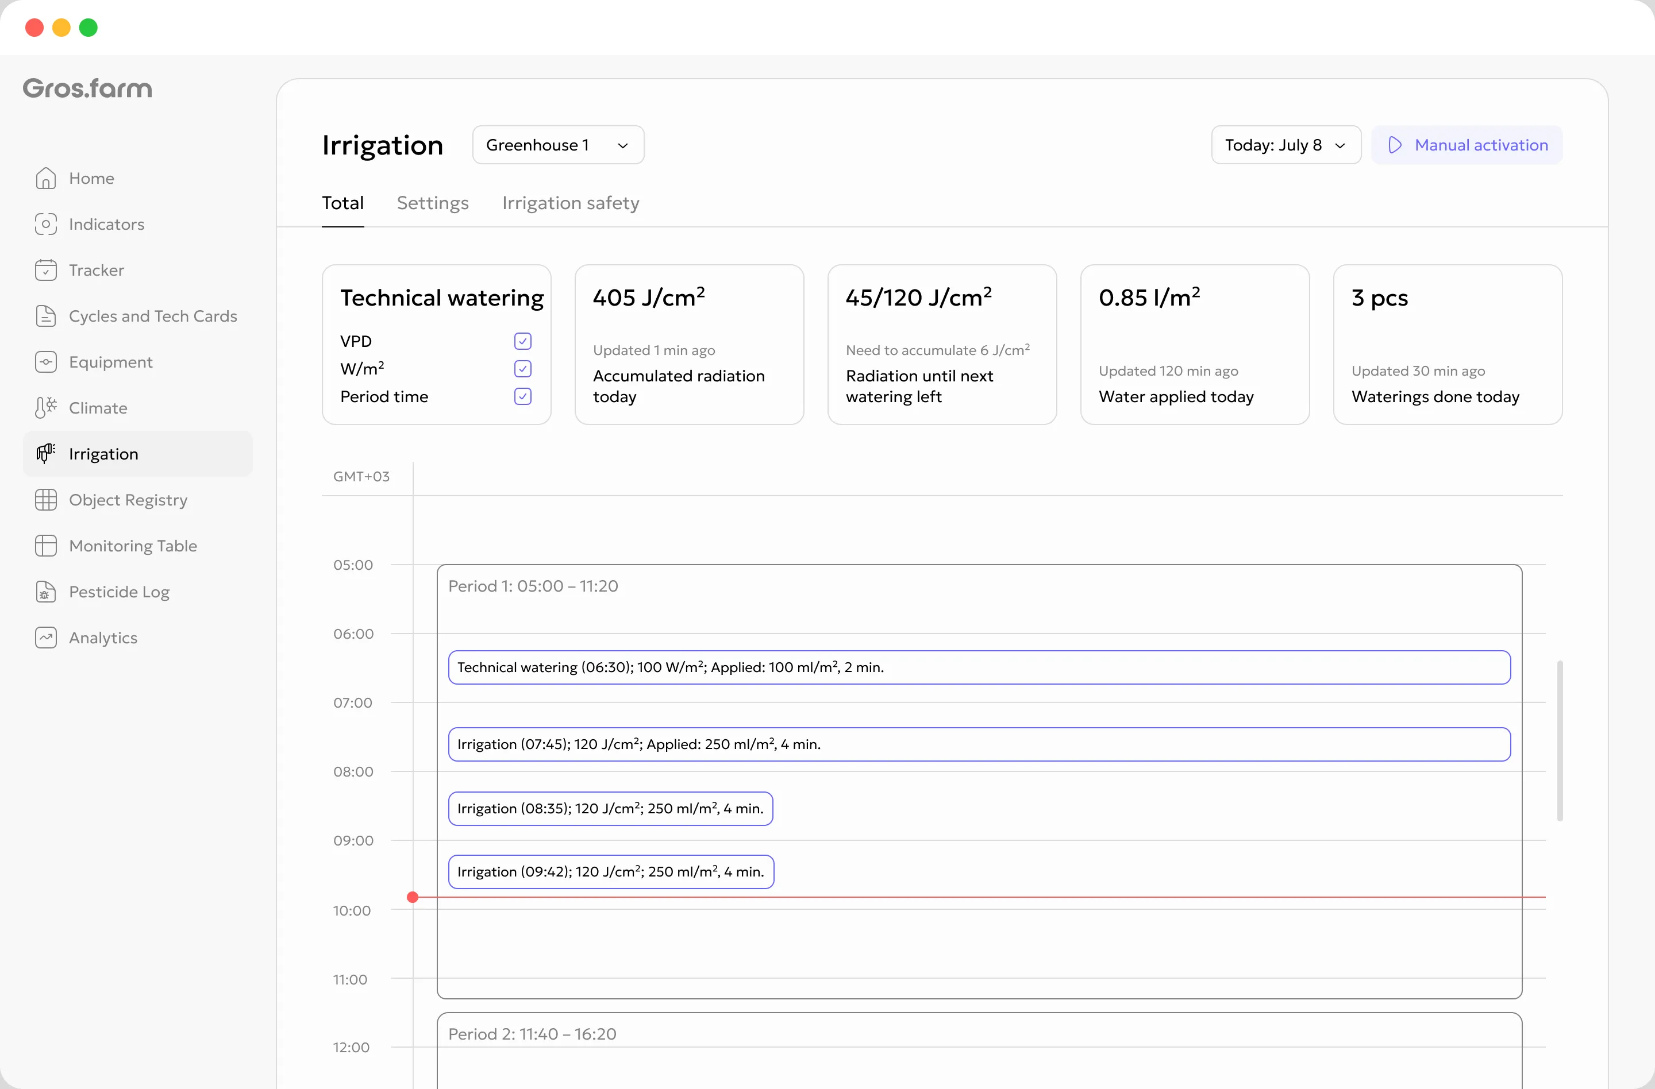Click the Home icon in sidebar
This screenshot has width=1655, height=1089.
pyautogui.click(x=45, y=178)
